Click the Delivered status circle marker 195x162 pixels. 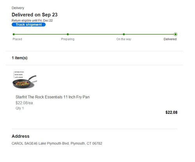tap(175, 34)
